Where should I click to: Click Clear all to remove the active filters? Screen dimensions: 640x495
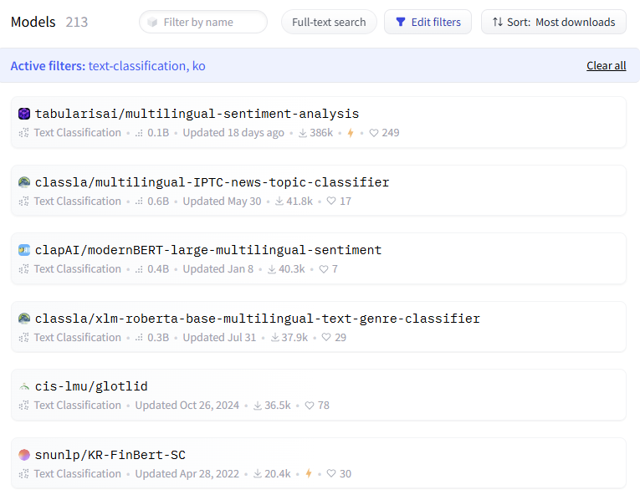coord(607,66)
